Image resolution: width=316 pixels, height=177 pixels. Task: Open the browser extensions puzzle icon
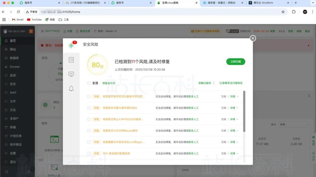point(294,12)
